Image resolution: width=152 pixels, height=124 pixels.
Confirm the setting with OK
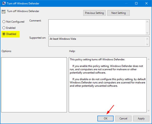pyautogui.click(x=105, y=118)
